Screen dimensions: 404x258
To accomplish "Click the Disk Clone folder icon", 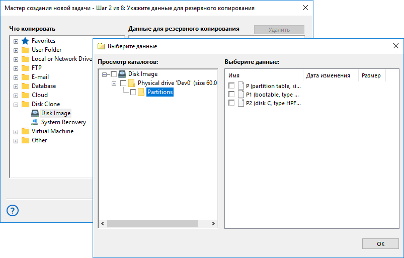I will pos(25,104).
